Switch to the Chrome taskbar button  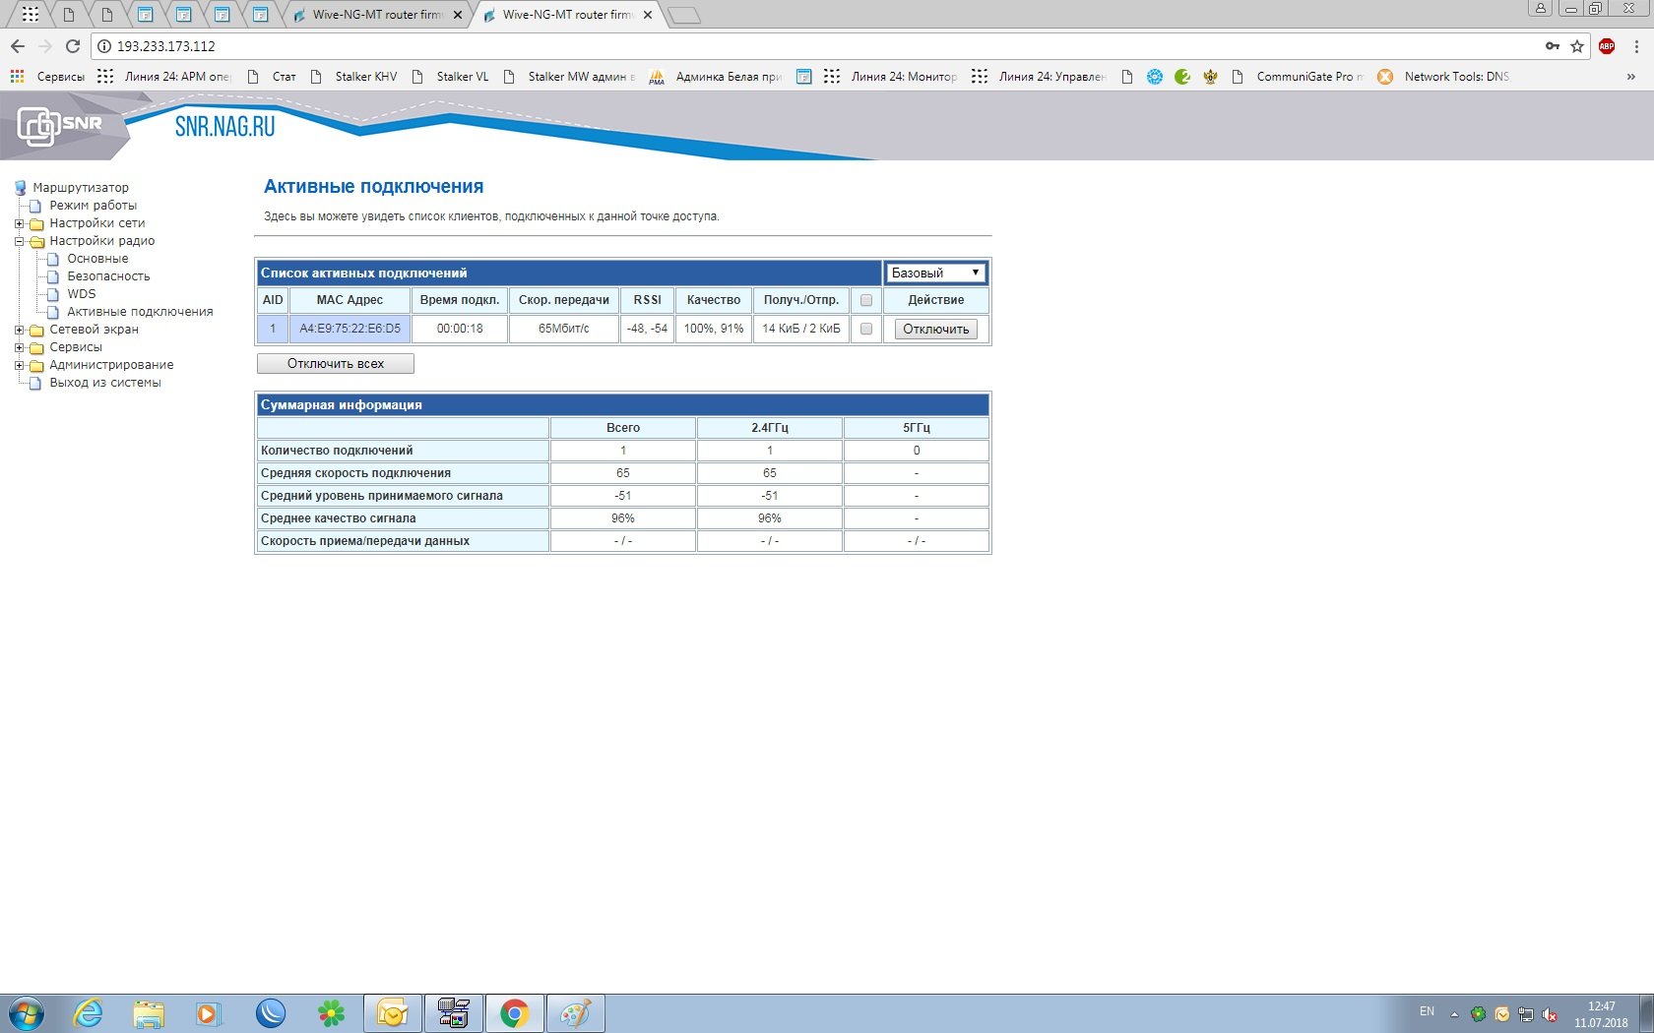(x=514, y=1013)
